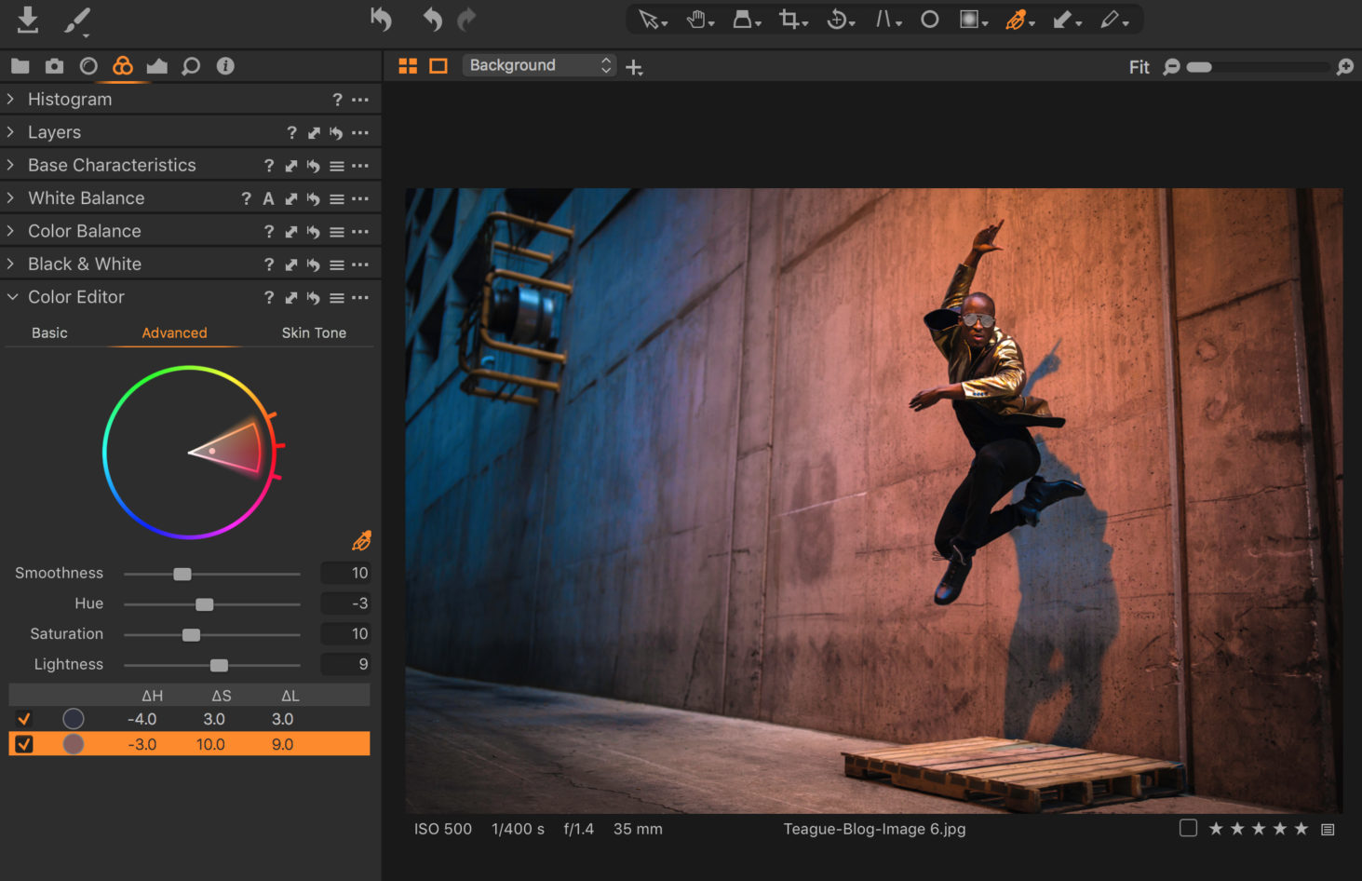Select the Crop tool
1362x881 pixels.
(789, 19)
